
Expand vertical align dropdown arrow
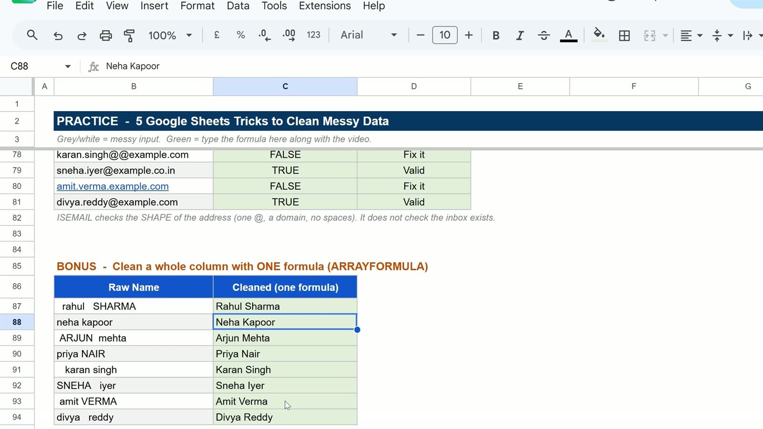tap(731, 35)
